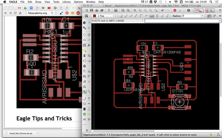Go back in the browser window
This screenshot has height=138, width=222.
pyautogui.click(x=6, y=13)
